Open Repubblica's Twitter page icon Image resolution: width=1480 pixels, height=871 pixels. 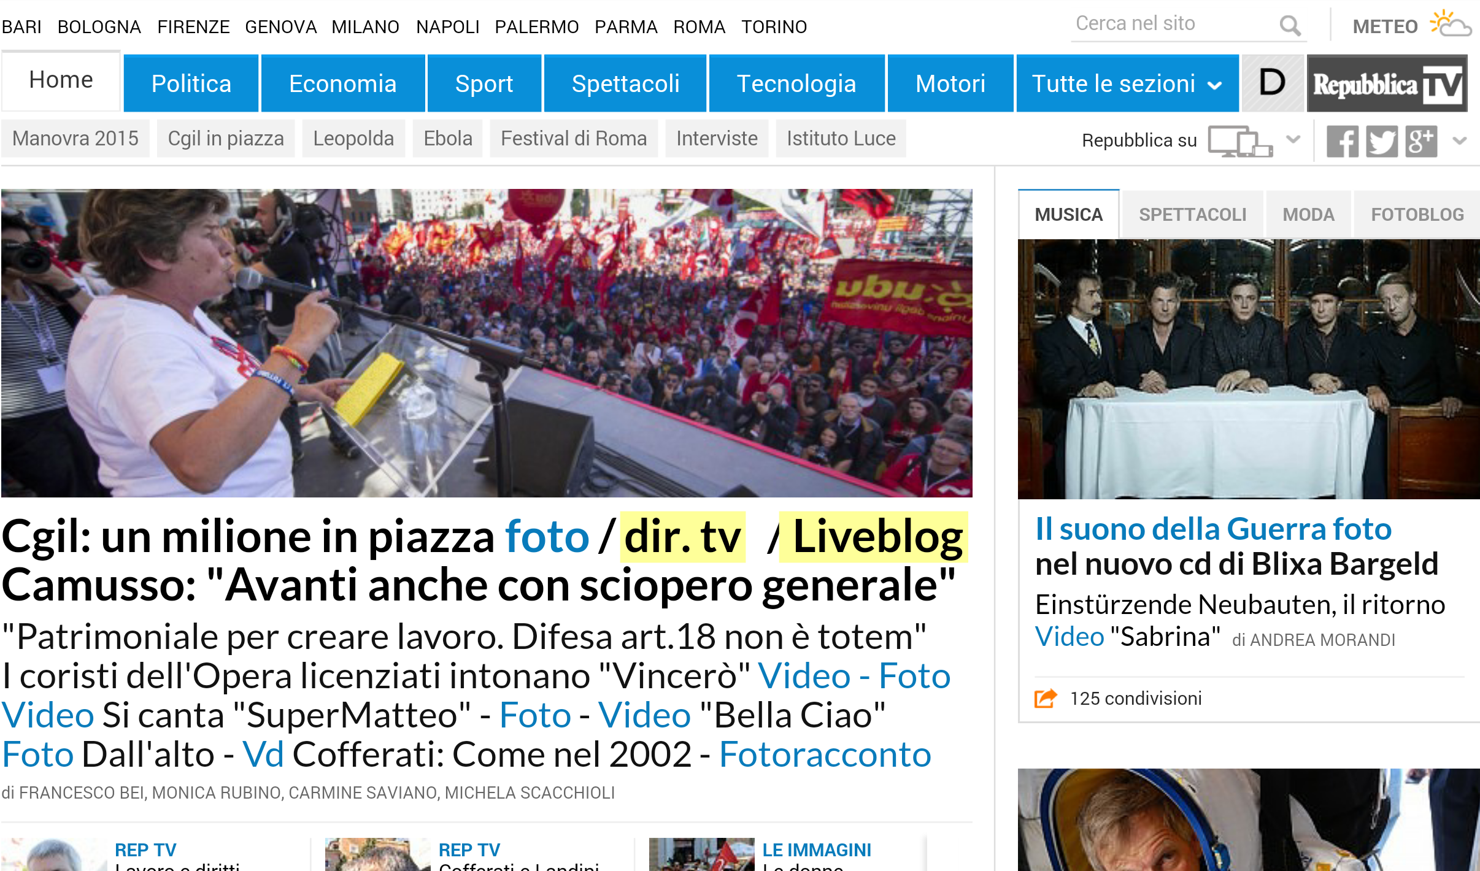click(x=1382, y=141)
